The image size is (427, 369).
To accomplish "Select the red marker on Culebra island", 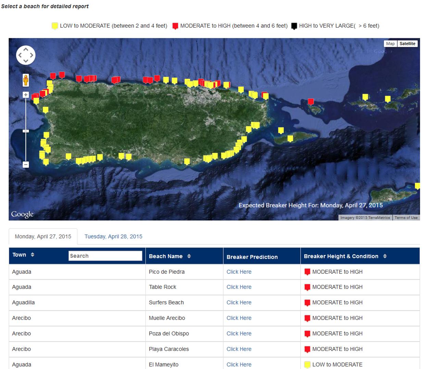I will [311, 101].
